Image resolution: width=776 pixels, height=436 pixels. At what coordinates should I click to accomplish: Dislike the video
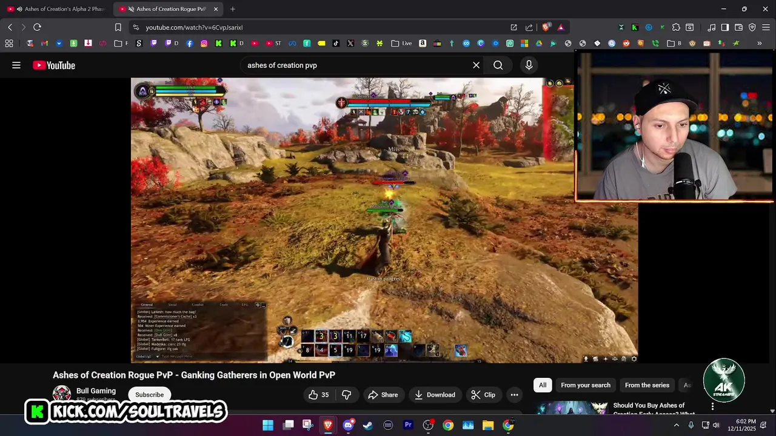pyautogui.click(x=347, y=395)
